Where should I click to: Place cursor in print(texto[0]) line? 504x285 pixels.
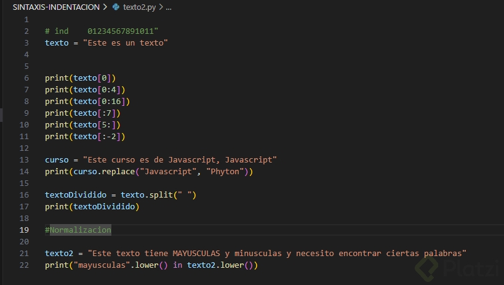[x=81, y=78]
